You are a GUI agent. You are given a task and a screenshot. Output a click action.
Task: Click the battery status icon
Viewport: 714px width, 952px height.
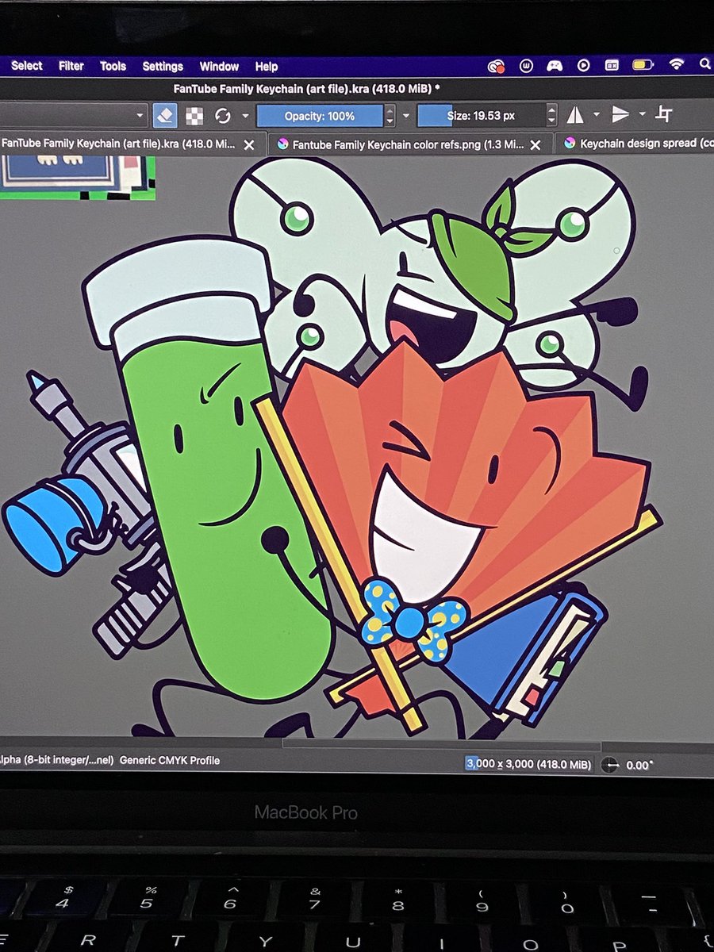pos(643,66)
